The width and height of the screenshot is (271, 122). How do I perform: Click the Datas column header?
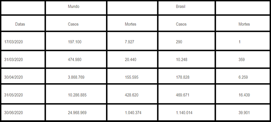click(23, 23)
